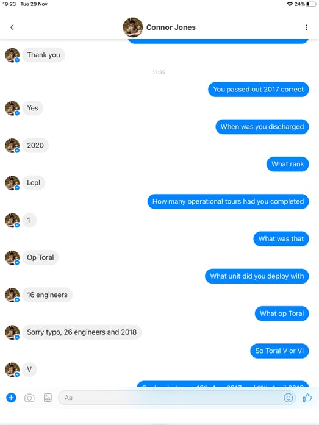Go back using the left chevron

pyautogui.click(x=12, y=27)
